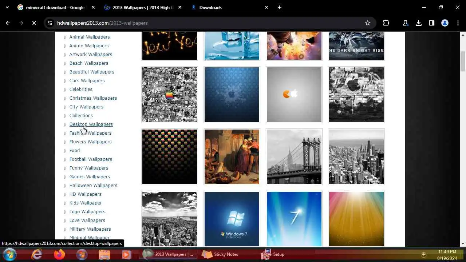The width and height of the screenshot is (466, 262).
Task: Select Halloween Wallpapers in category list
Action: tap(93, 185)
